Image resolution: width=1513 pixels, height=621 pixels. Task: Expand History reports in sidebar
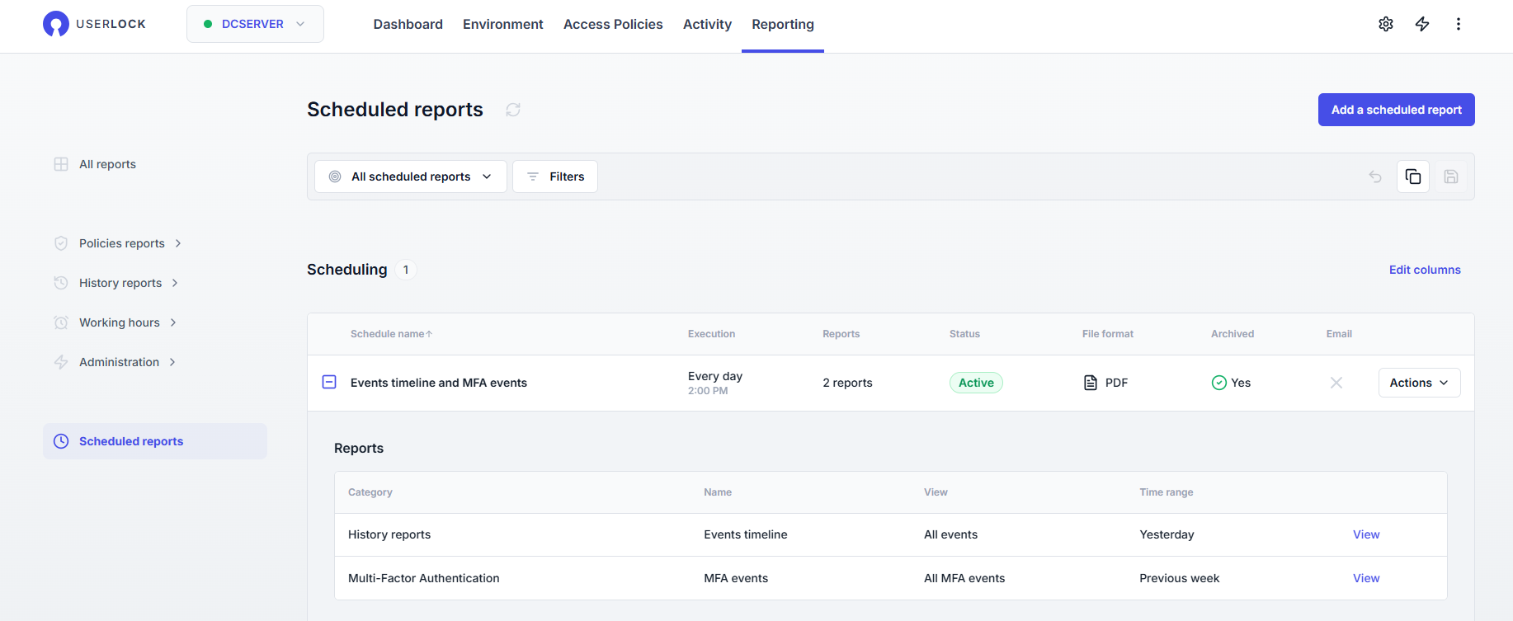120,283
